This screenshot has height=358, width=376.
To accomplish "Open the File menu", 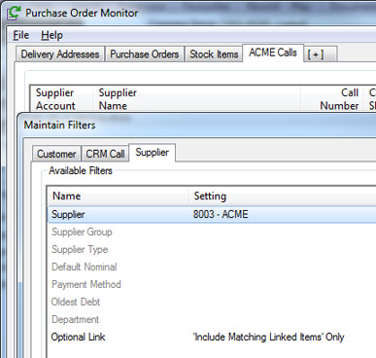I will pyautogui.click(x=21, y=35).
